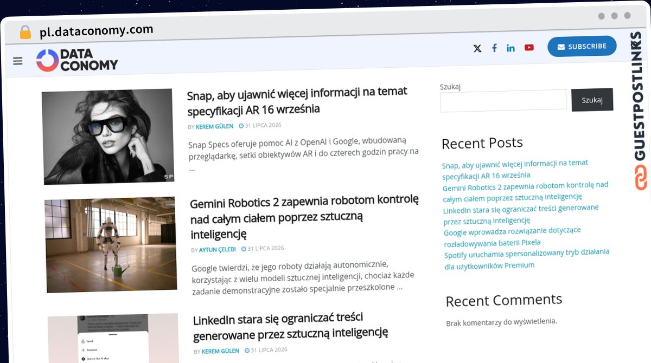Open recent post 'Spotify uruchamia spersonalizowany tryb'
The height and width of the screenshot is (363, 651).
527,259
